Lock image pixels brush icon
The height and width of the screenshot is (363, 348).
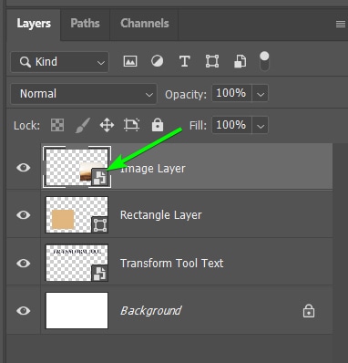(82, 125)
